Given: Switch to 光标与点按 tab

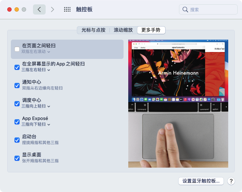Looking at the screenshot, I should click(x=93, y=30).
